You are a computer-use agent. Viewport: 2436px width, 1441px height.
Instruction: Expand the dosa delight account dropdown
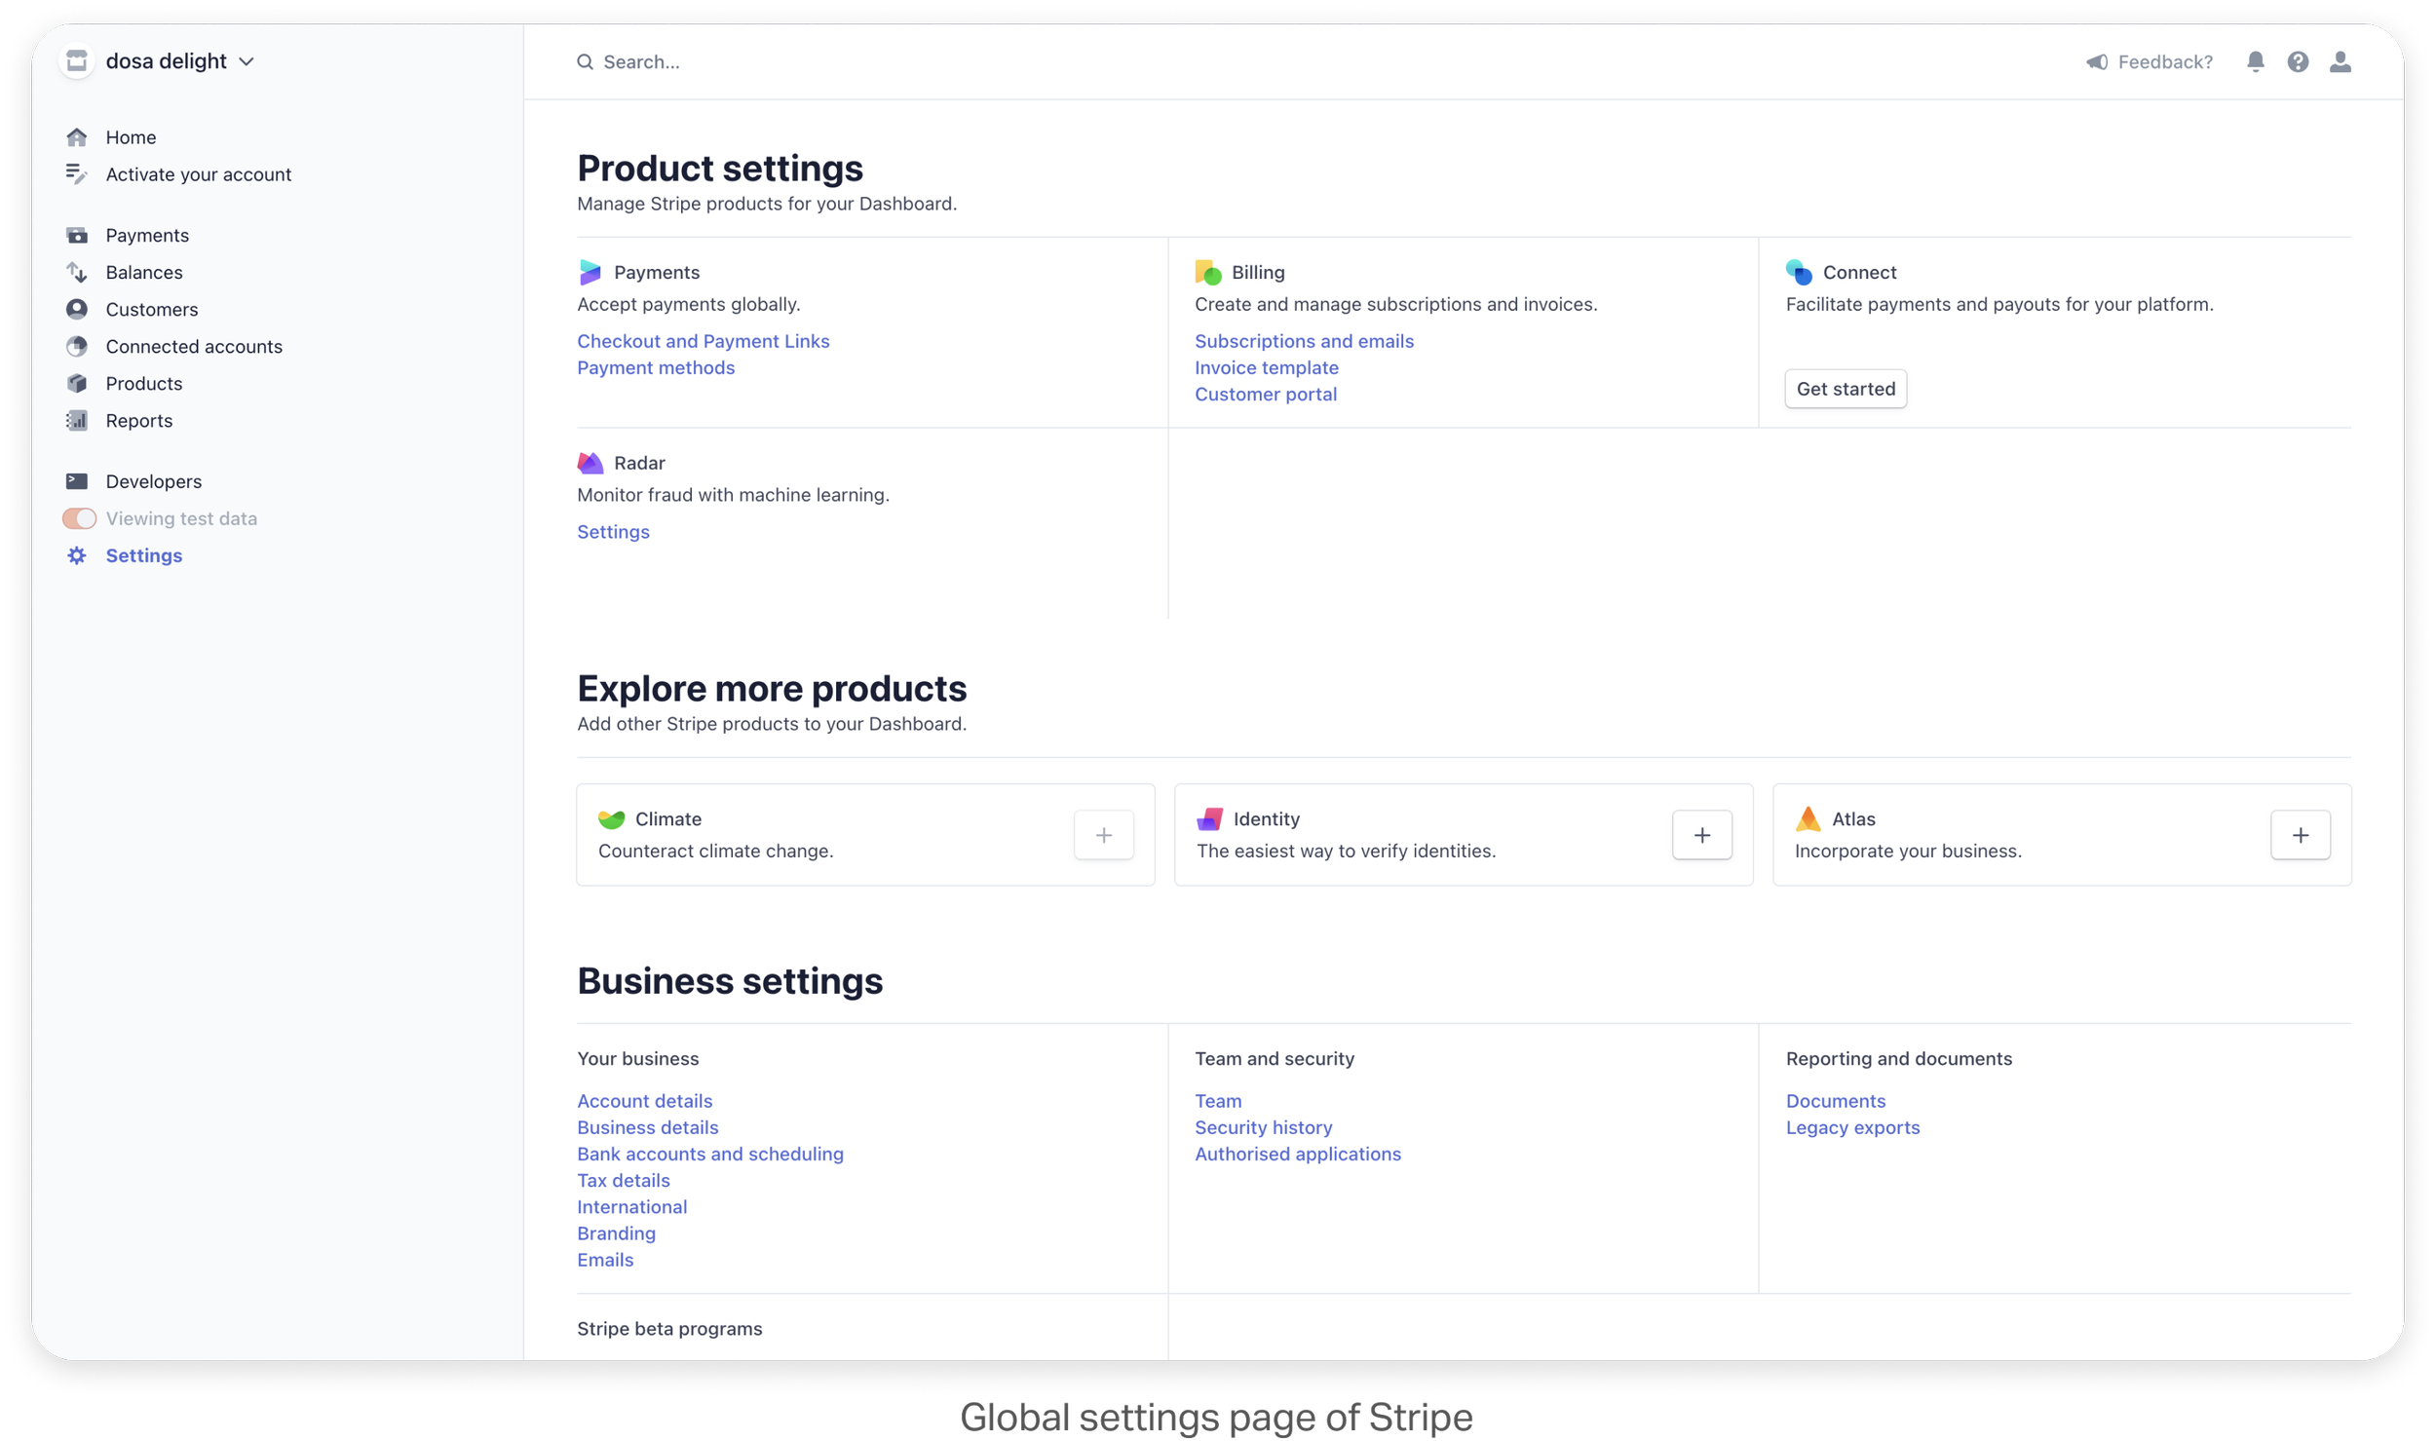pos(247,61)
